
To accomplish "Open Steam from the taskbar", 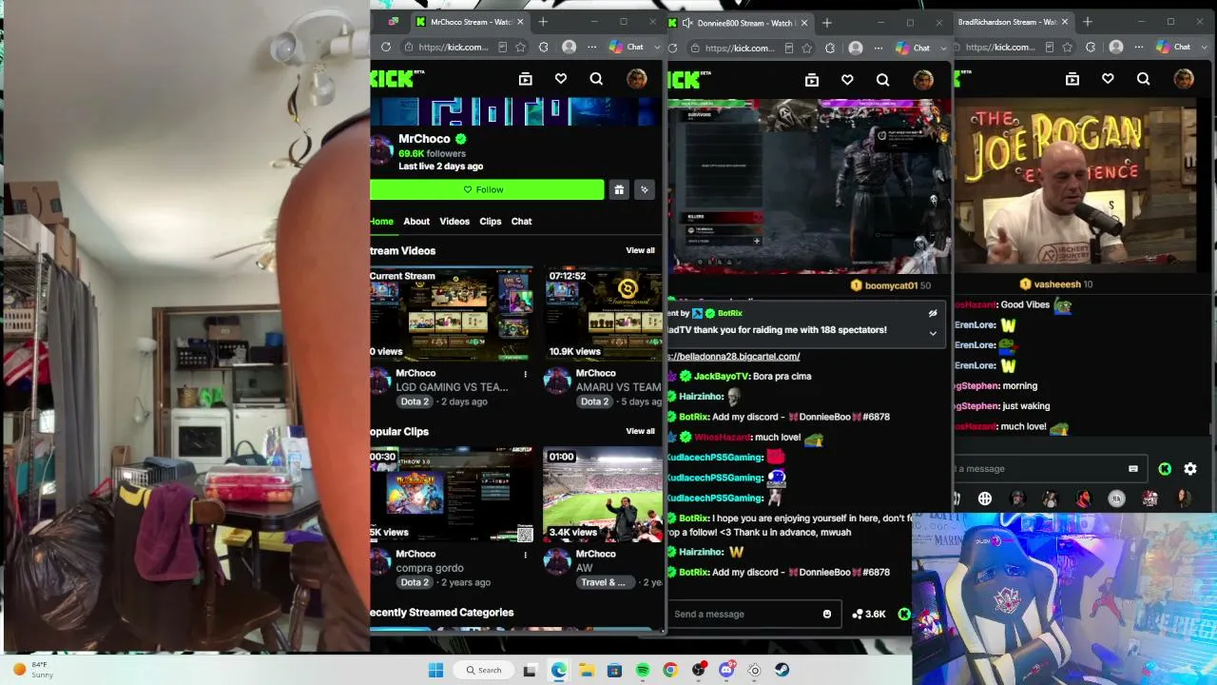I will tap(782, 670).
